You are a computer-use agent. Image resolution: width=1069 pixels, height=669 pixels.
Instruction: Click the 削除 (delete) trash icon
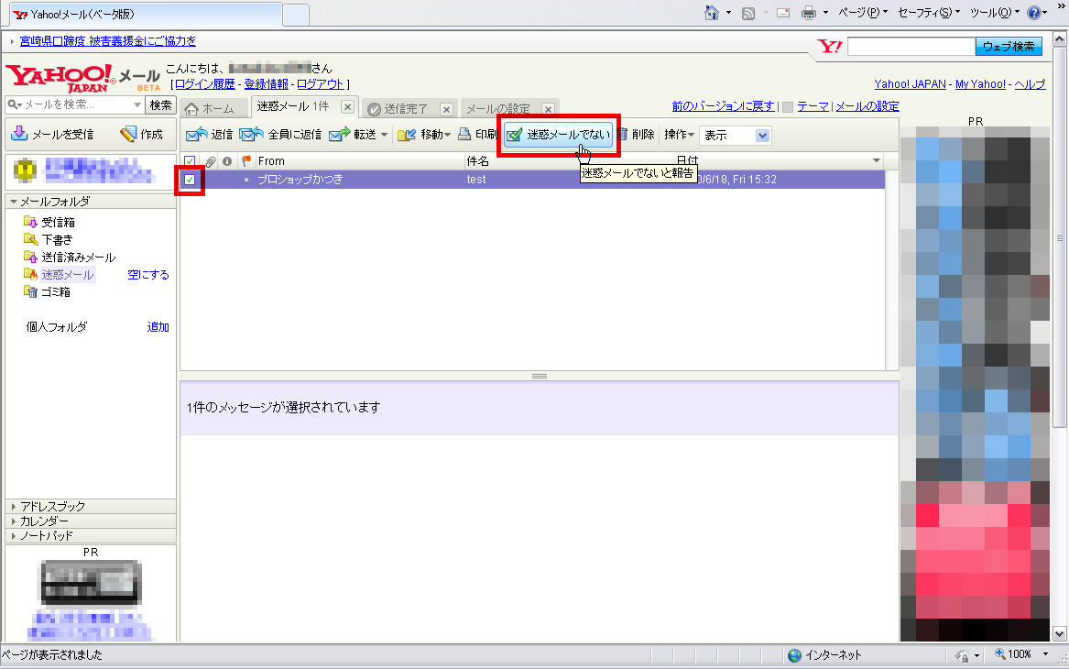623,134
